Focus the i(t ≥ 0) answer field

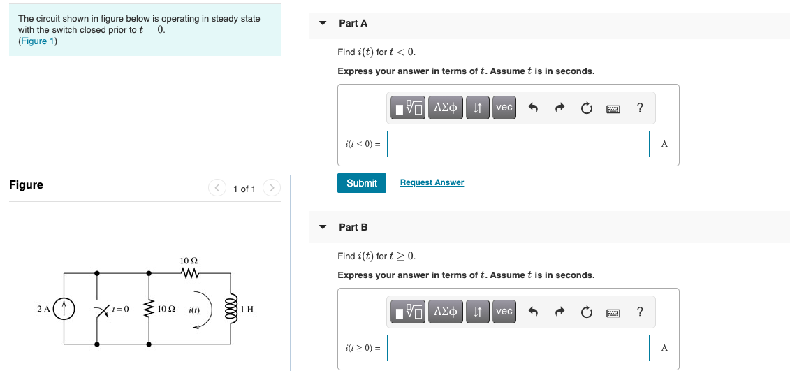coord(518,348)
